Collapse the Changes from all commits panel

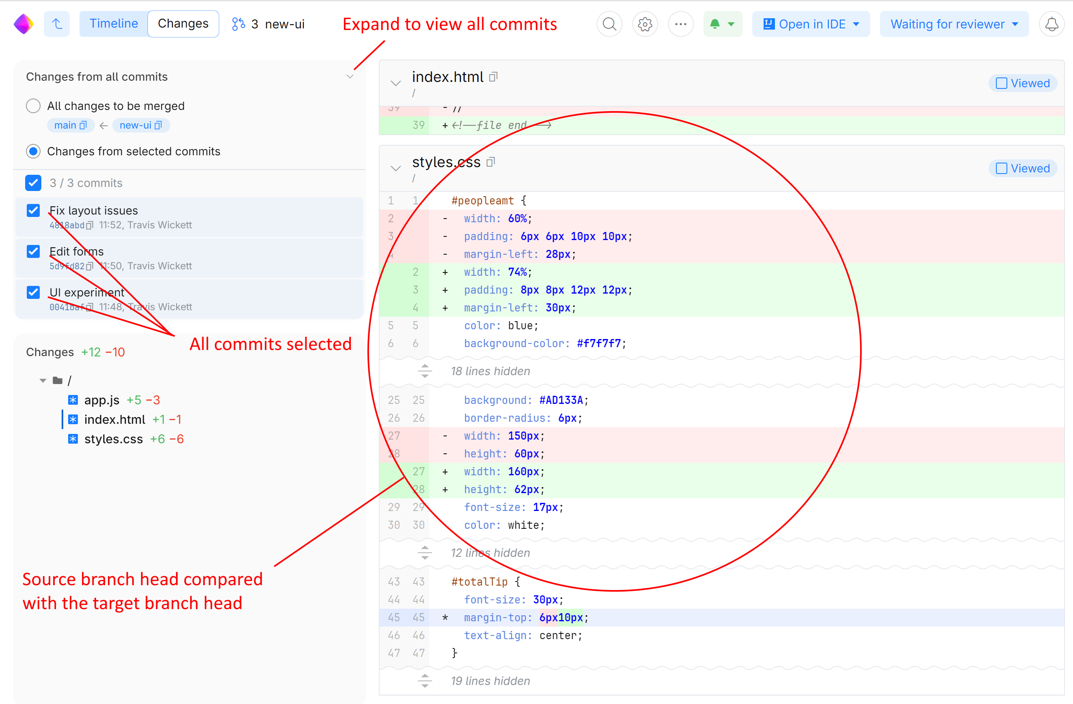pyautogui.click(x=350, y=77)
